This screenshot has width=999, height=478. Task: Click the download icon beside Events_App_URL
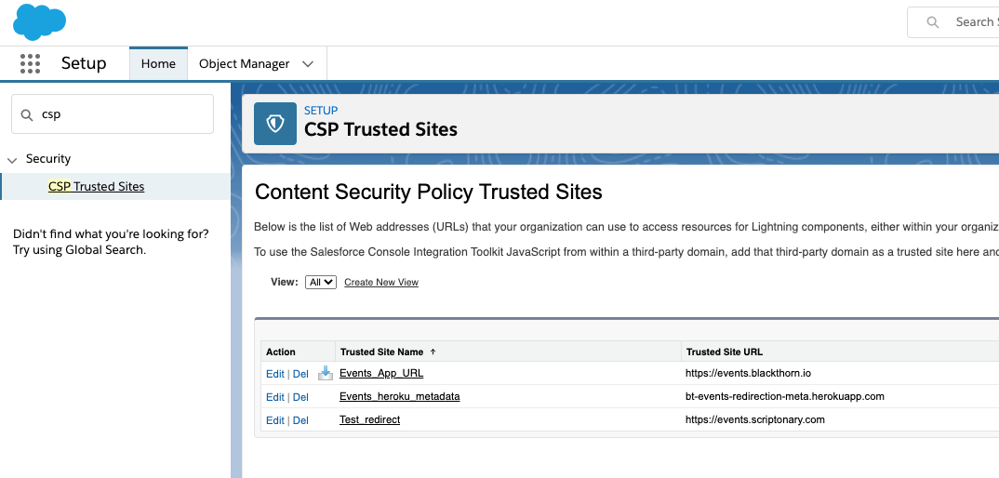click(x=326, y=373)
